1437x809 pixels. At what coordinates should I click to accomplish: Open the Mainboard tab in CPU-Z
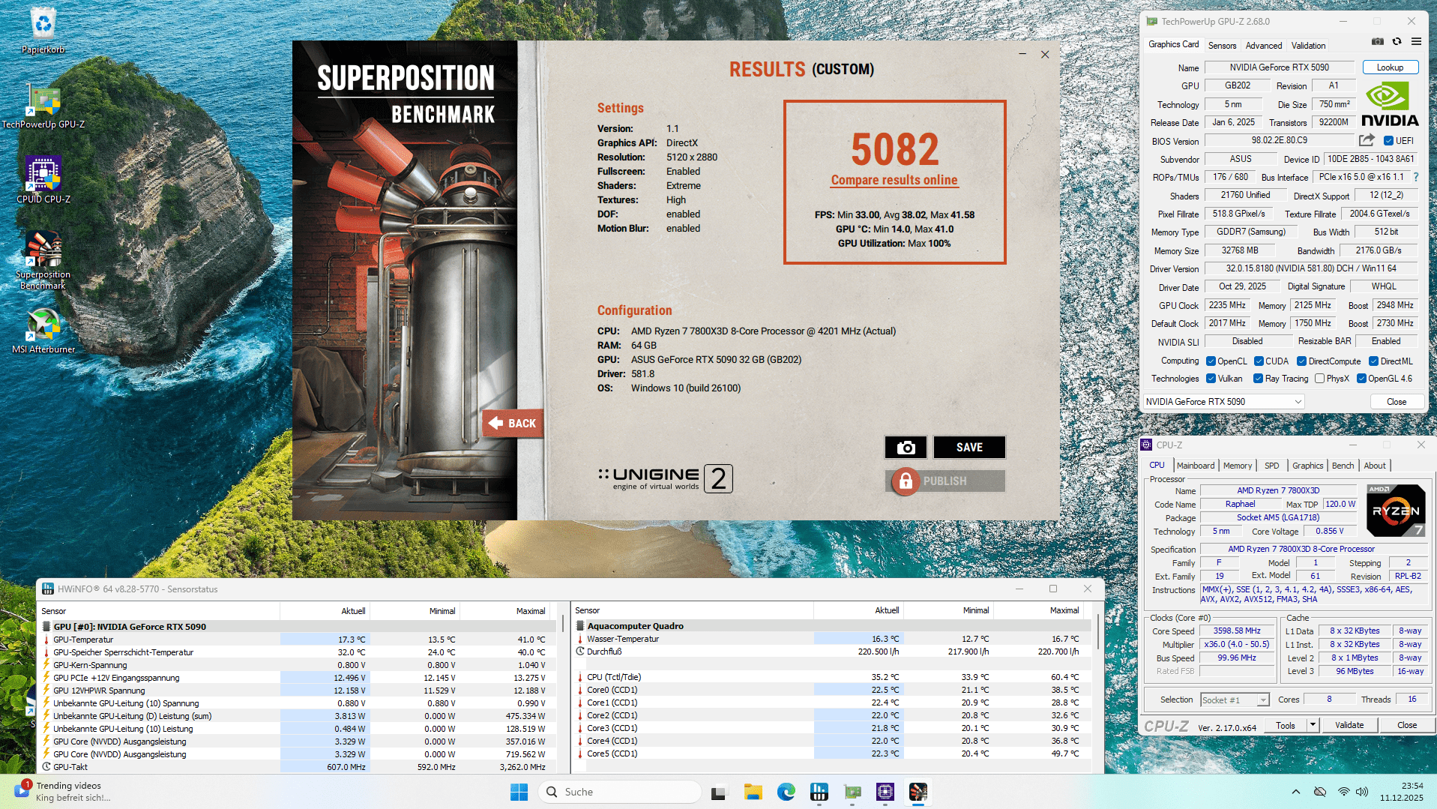tap(1196, 466)
